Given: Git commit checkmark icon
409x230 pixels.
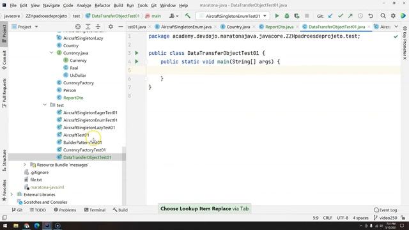Looking at the screenshot, I should [x=341, y=16].
